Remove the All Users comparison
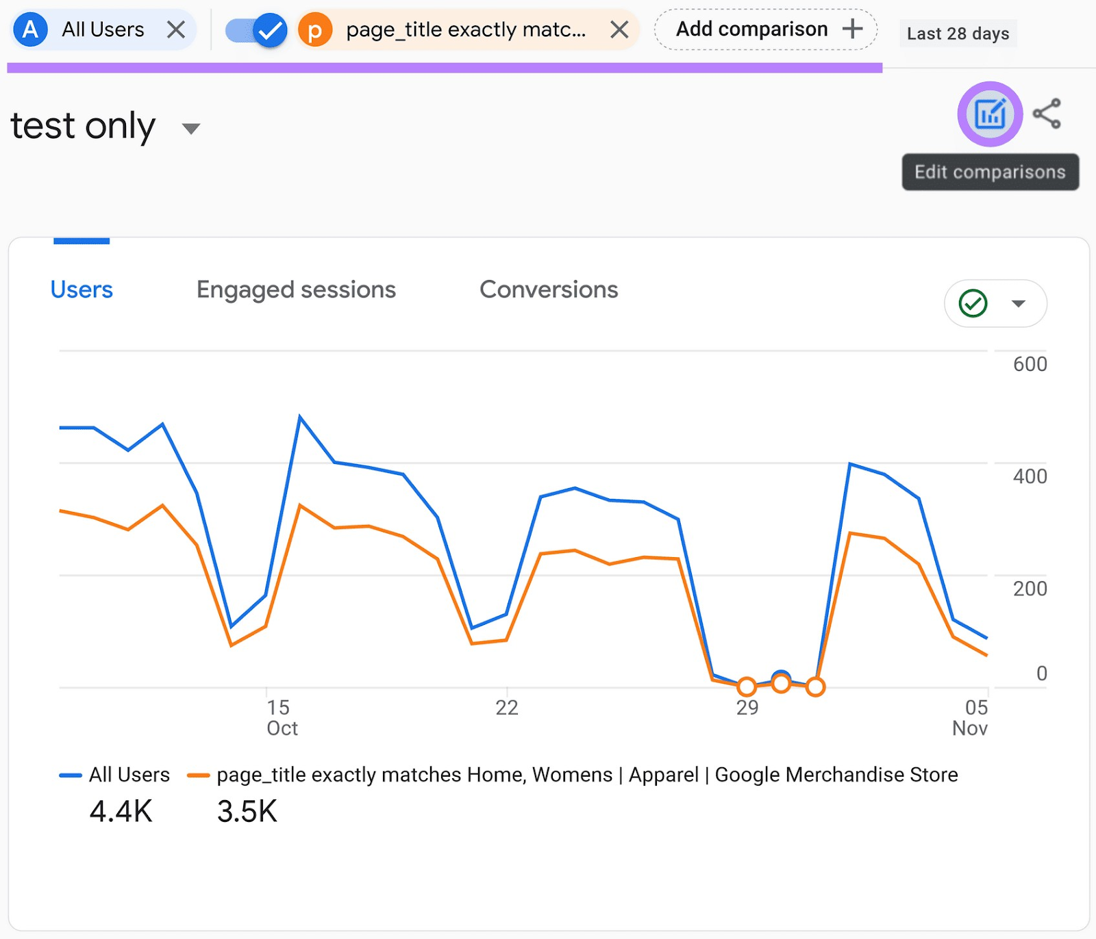 coord(177,29)
